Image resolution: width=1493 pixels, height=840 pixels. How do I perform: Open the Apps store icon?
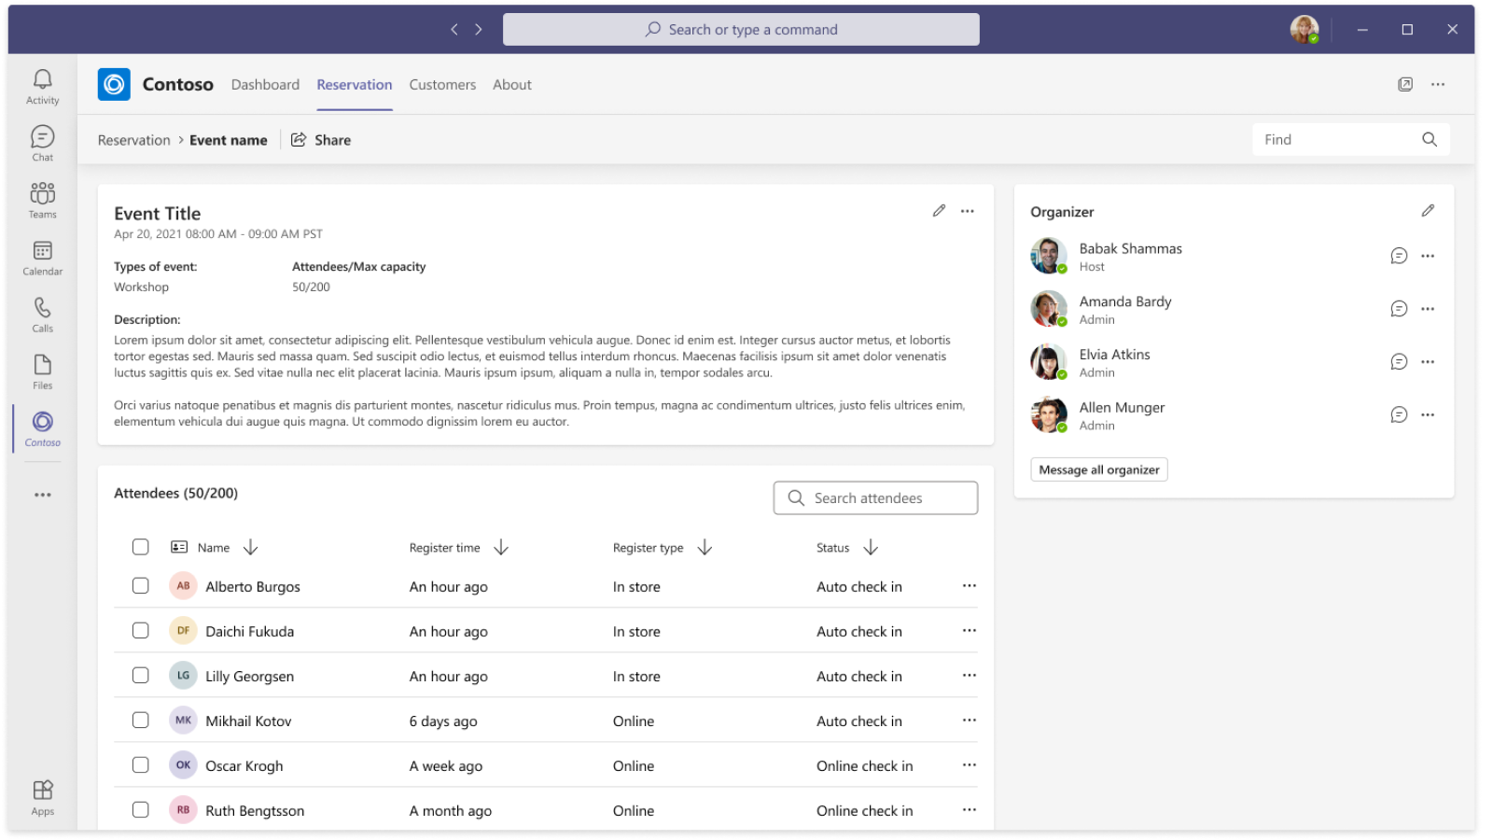coord(42,798)
